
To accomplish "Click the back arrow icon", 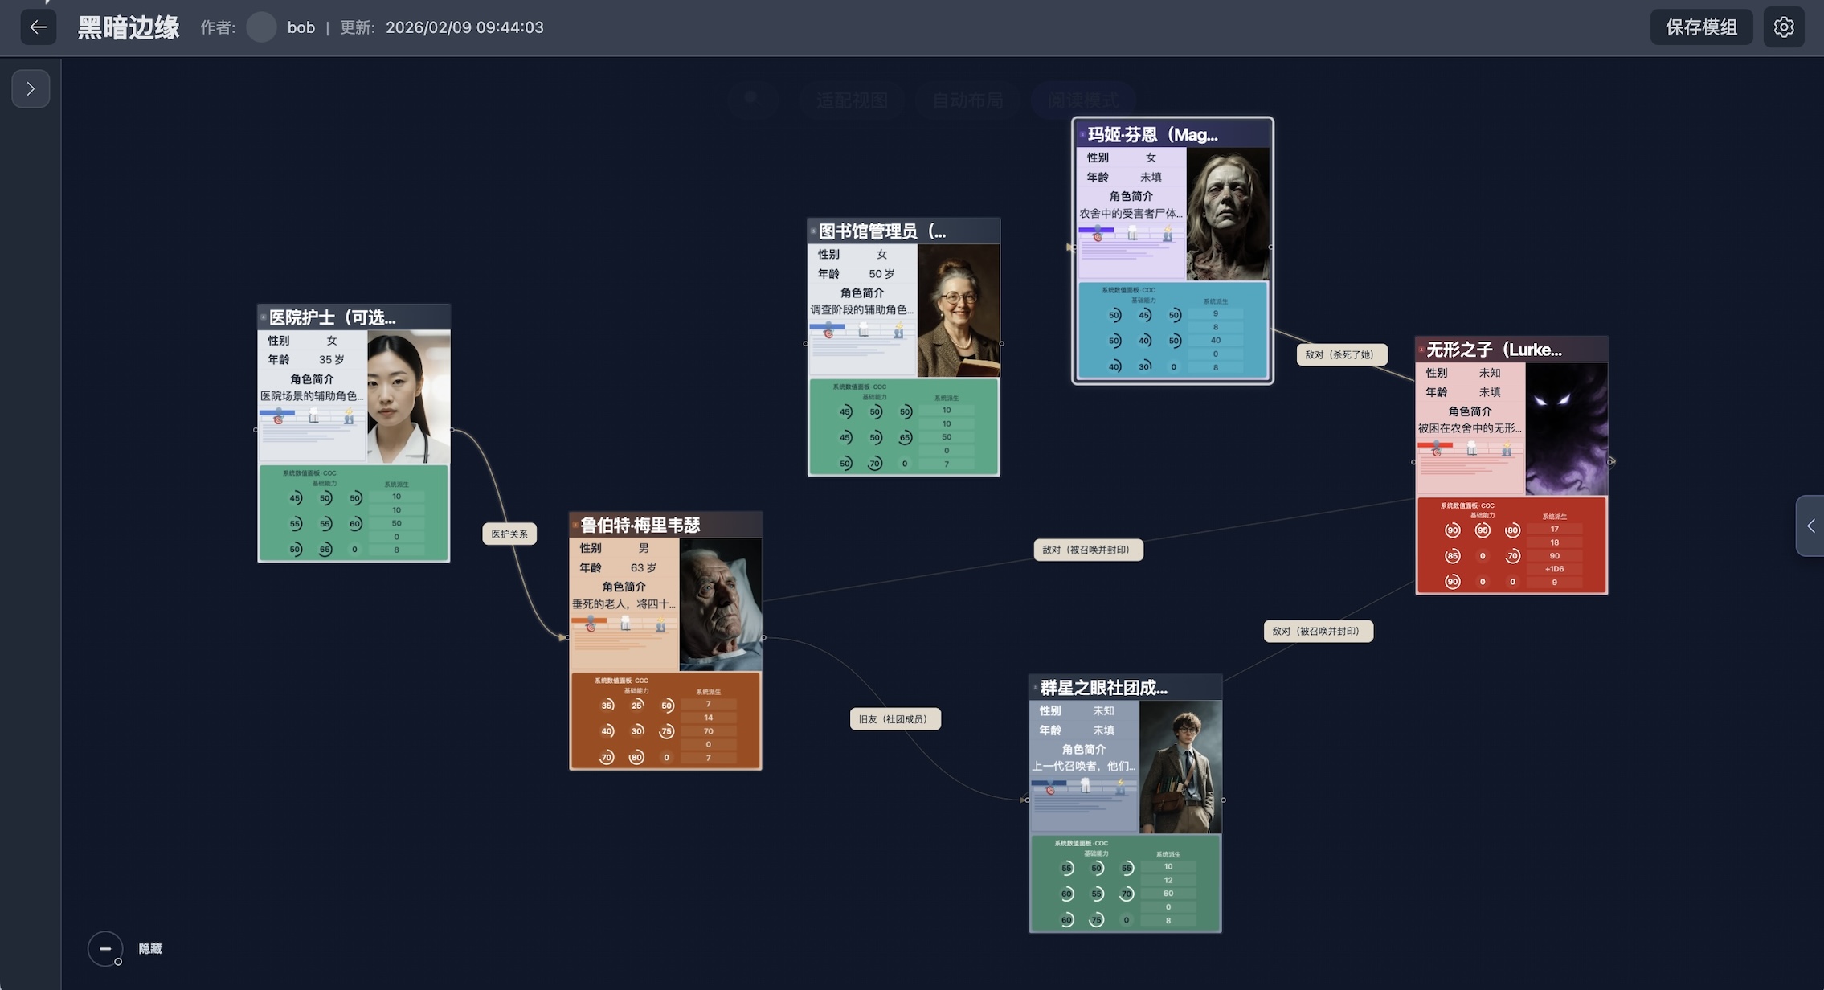I will pos(38,27).
